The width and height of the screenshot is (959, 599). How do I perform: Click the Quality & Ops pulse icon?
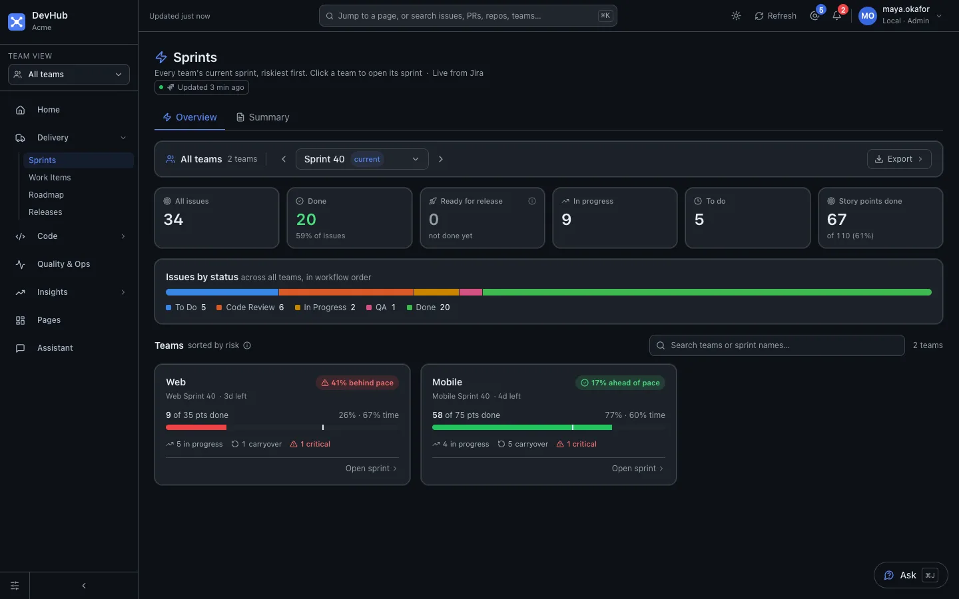20,264
